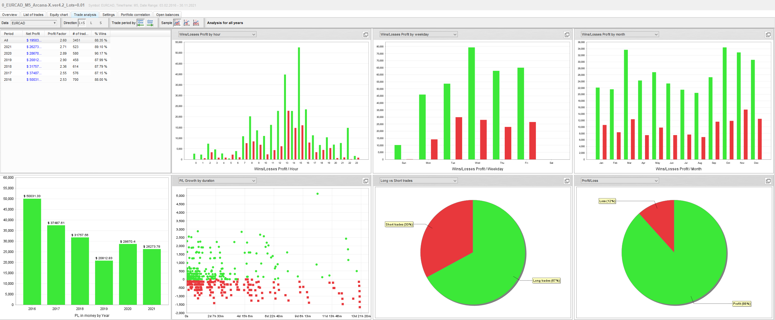This screenshot has height=320, width=775.
Task: Choose the out-of-sample 'oos' chart icon
Action: pyautogui.click(x=196, y=23)
